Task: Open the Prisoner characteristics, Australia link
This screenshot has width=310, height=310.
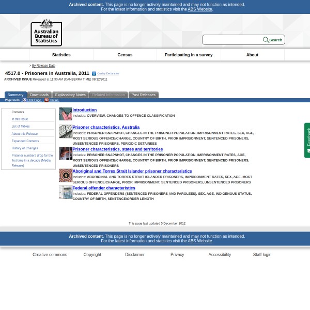Action: point(106,127)
